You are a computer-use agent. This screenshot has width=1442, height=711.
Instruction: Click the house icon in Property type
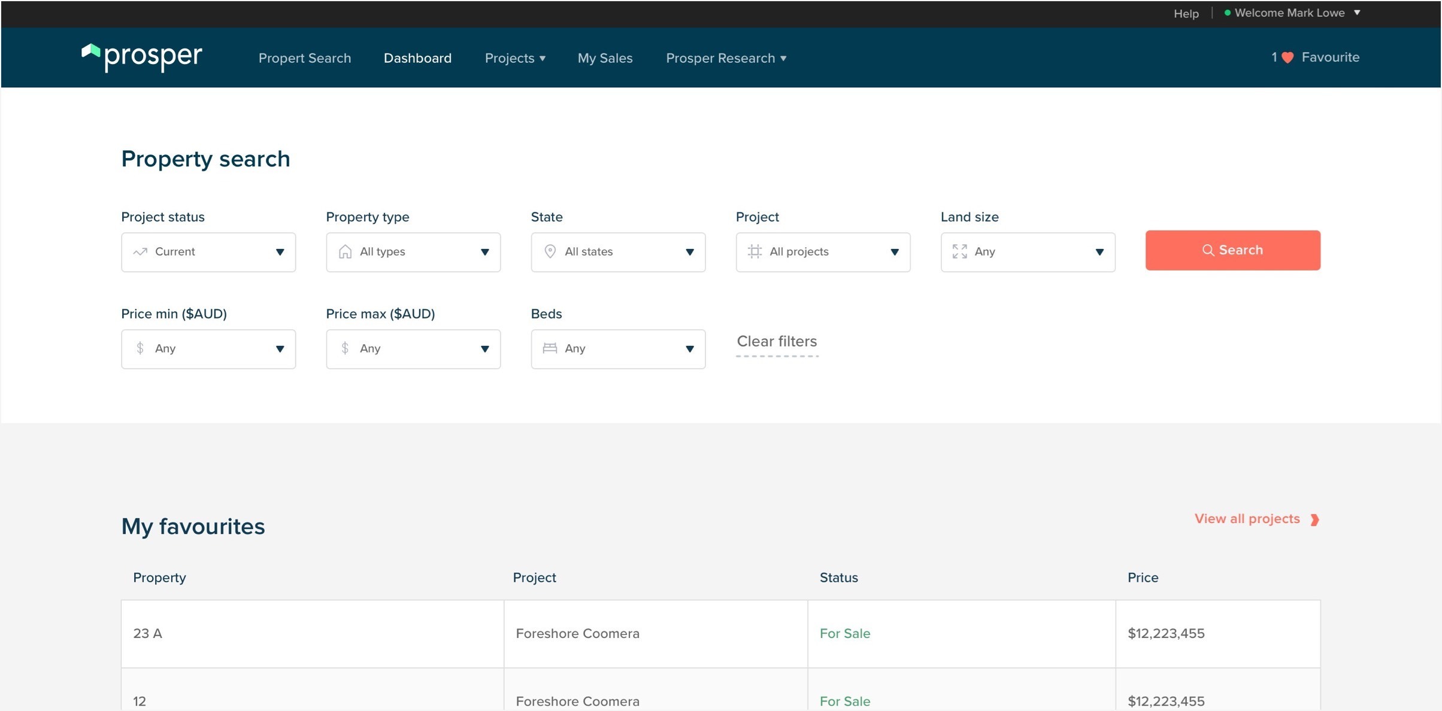(345, 252)
